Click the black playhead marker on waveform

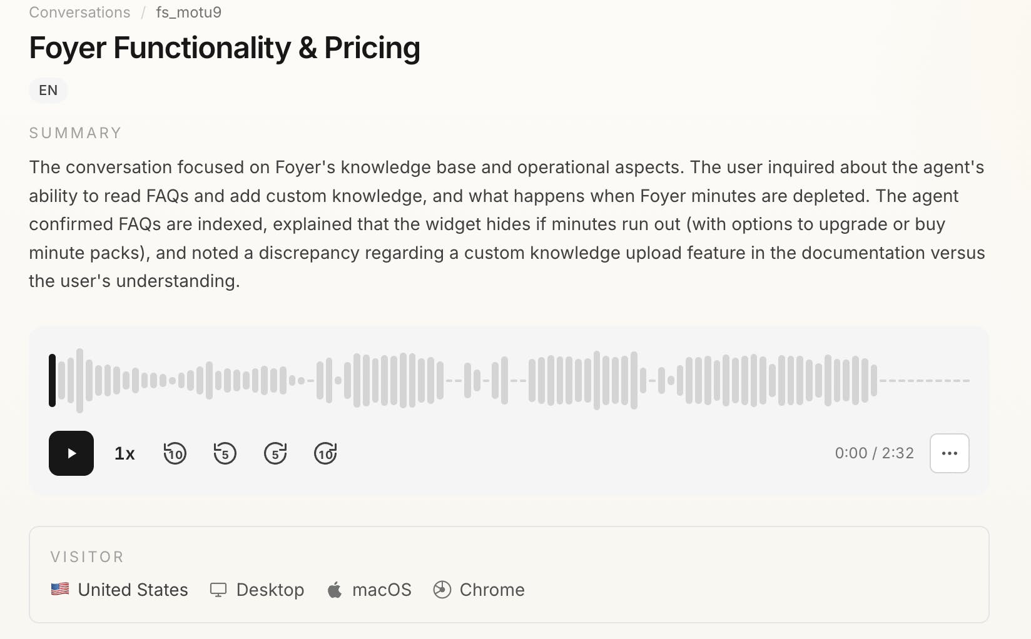(x=52, y=380)
